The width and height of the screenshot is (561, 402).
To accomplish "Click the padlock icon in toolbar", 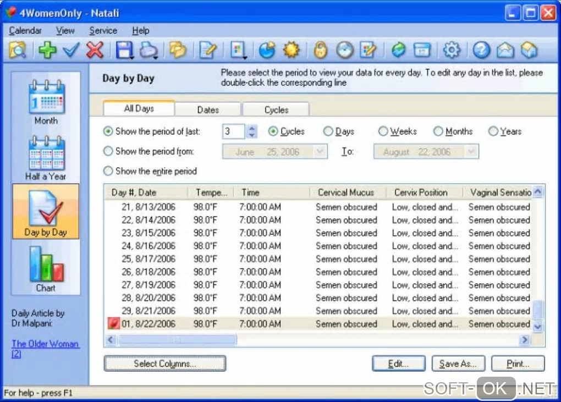I will (321, 49).
